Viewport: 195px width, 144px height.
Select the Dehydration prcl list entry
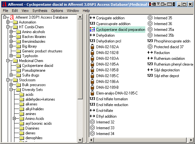tap(109, 41)
